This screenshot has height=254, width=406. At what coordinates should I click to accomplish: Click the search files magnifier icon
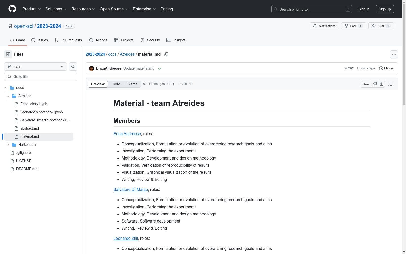[73, 67]
